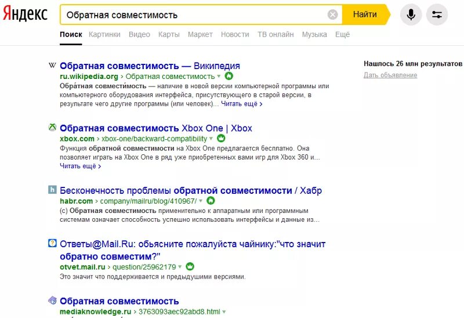Screen dimensions: 464x318
Task: Click the ru.wikipedia.org domain link
Action: (89, 77)
